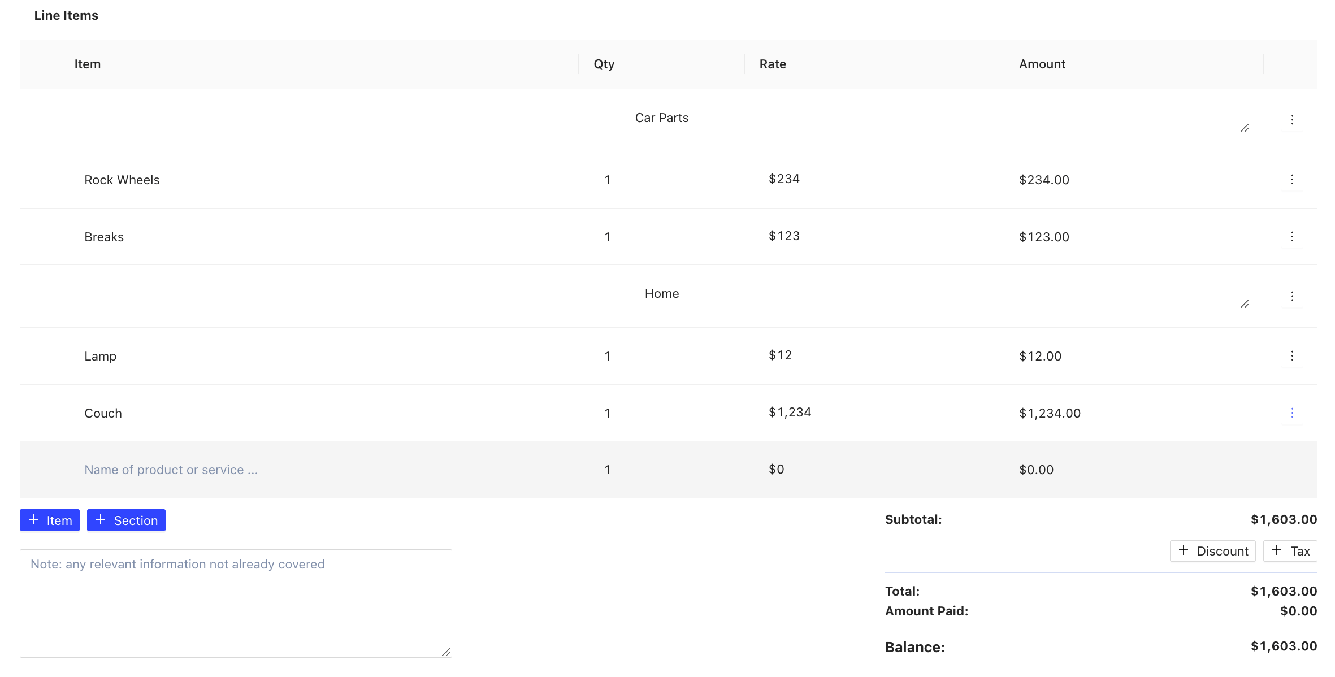The height and width of the screenshot is (677, 1335).
Task: Open the Home section options menu
Action: click(1291, 296)
